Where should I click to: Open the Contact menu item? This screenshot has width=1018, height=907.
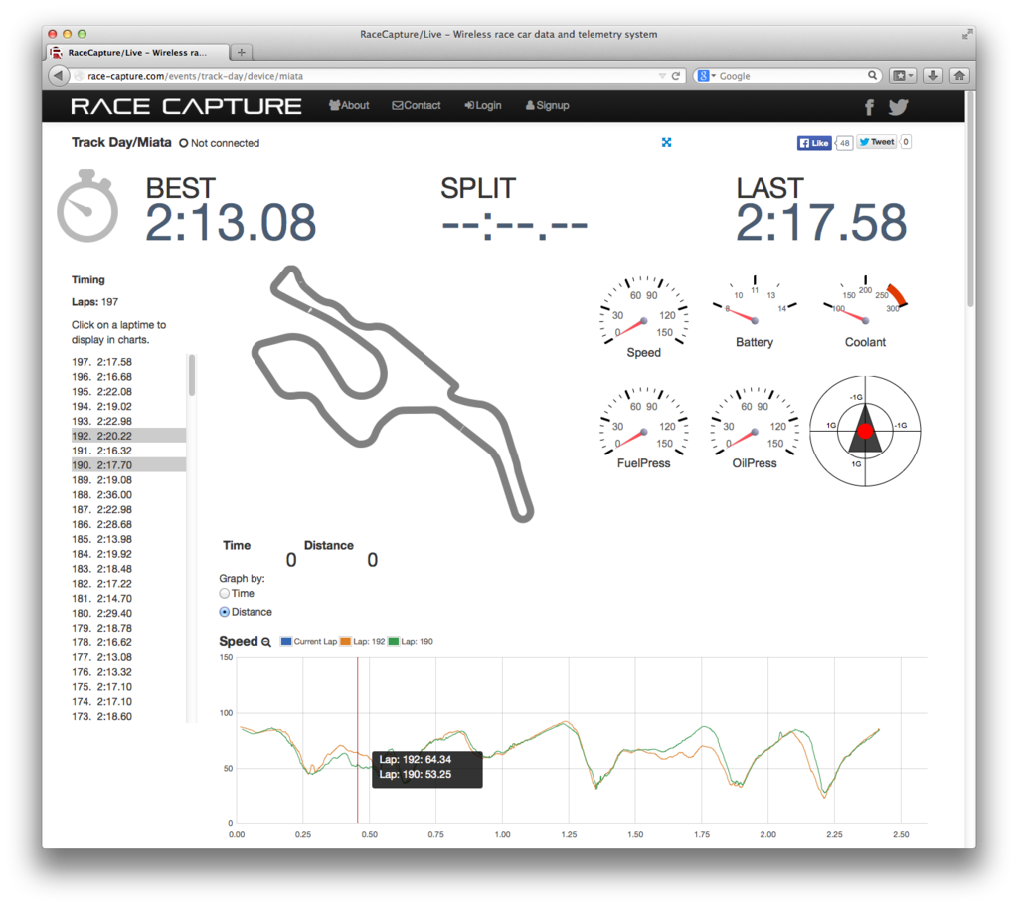click(x=417, y=105)
